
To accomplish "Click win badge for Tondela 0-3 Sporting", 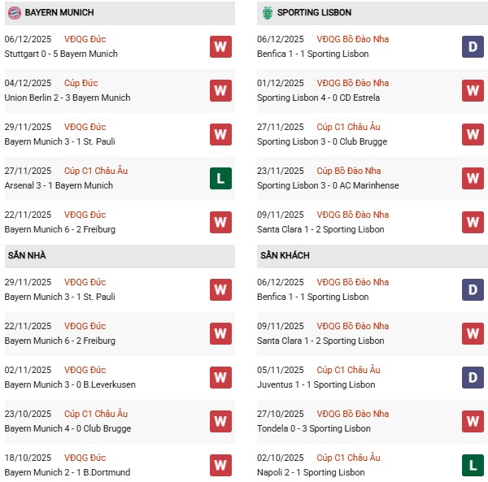I will 473,421.
